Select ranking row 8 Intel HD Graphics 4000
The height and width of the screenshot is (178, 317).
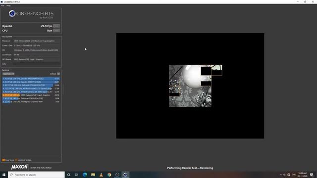click(31, 102)
